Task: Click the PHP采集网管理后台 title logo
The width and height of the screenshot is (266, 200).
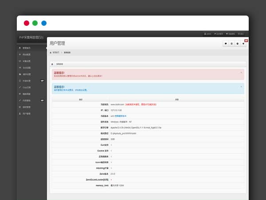Action: [31, 37]
